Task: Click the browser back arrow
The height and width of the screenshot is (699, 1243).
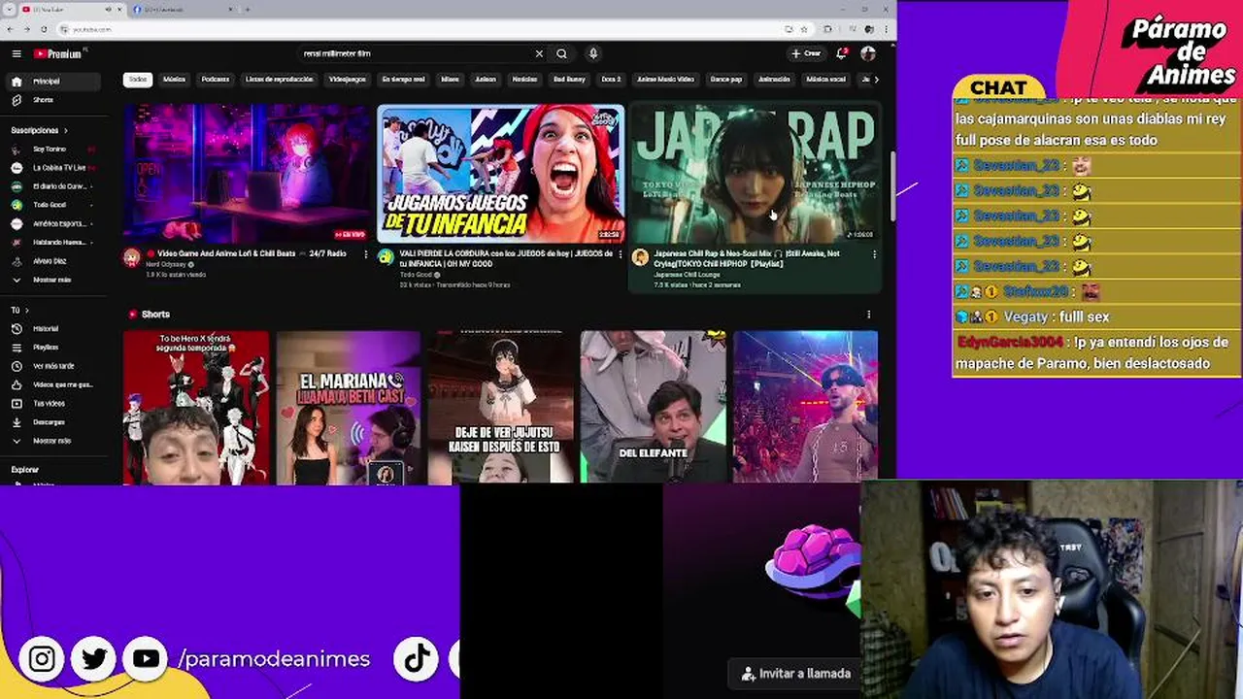Action: pos(12,29)
